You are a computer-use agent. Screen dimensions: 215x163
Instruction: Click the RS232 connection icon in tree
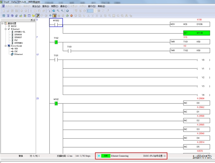pyautogui.click(x=9, y=26)
